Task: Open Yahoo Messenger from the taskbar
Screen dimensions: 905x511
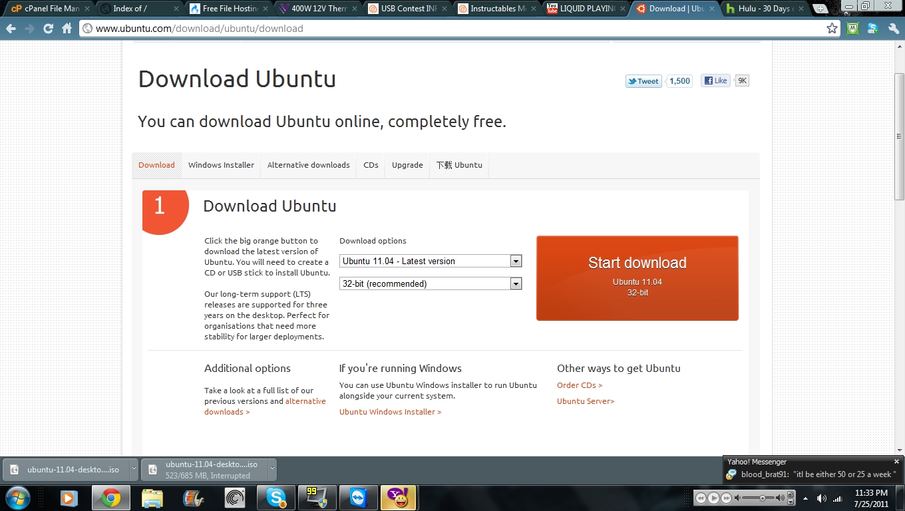Action: point(398,498)
